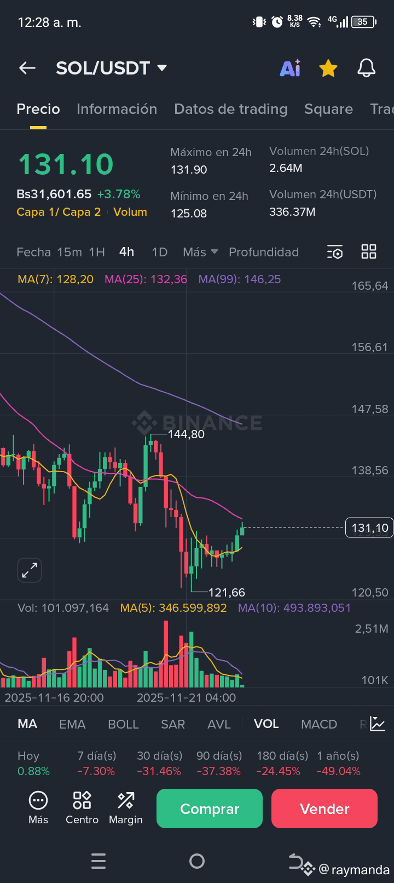
Task: Tap the Volum tag
Action: (130, 212)
